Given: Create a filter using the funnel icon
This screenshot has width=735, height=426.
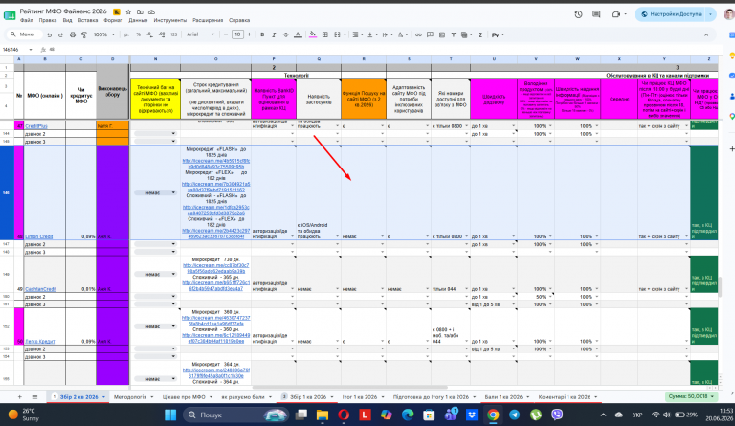Looking at the screenshot, I should 454,34.
